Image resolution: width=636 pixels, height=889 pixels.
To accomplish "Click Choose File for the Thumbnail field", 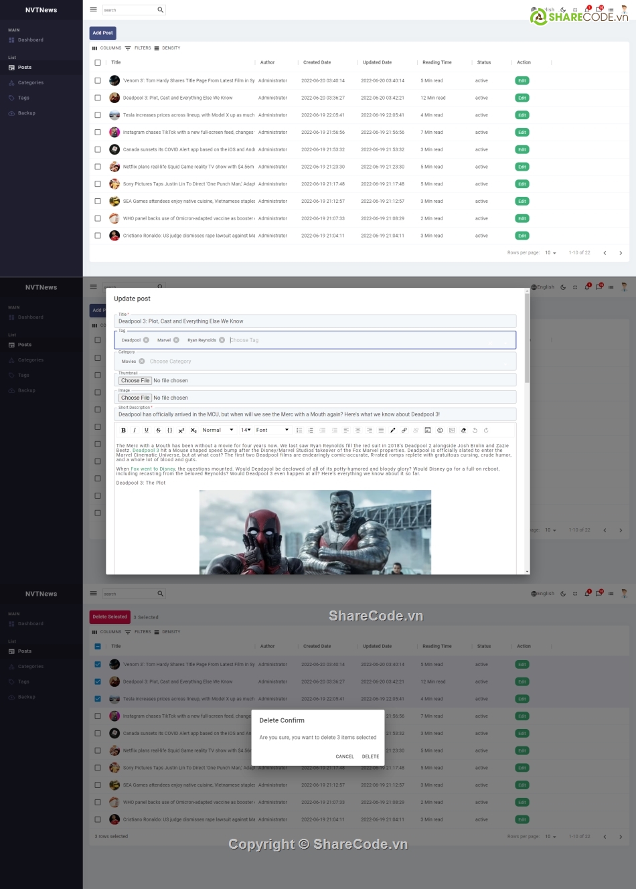I will (135, 380).
